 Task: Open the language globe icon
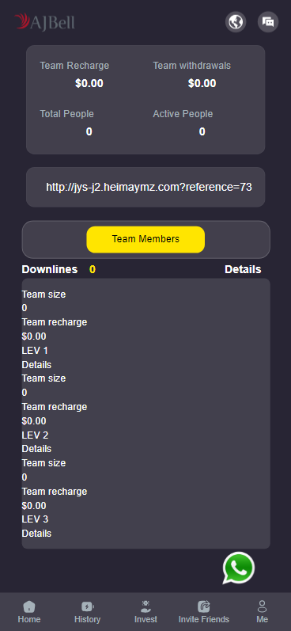[x=236, y=21]
